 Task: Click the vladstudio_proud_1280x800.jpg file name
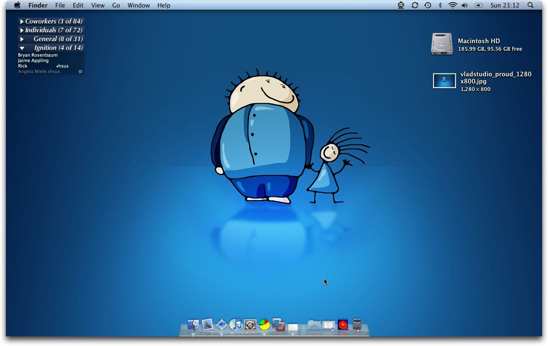coord(496,78)
